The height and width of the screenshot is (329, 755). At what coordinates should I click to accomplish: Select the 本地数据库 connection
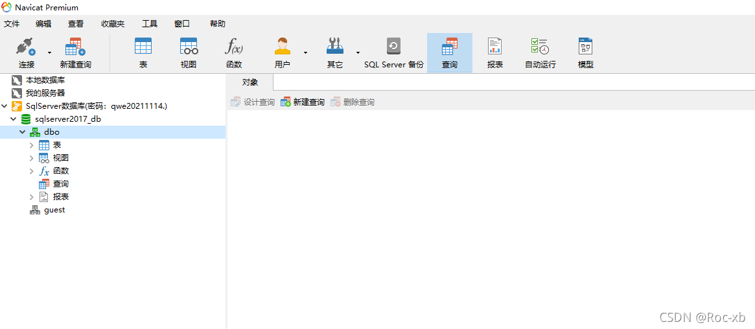(45, 80)
